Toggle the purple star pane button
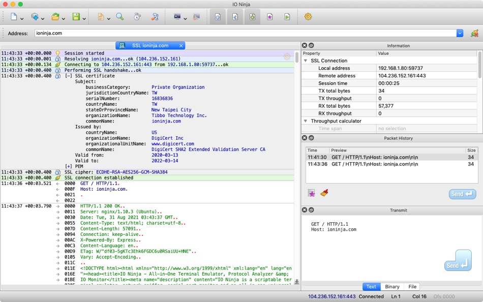This screenshot has height=302, width=483. click(269, 17)
